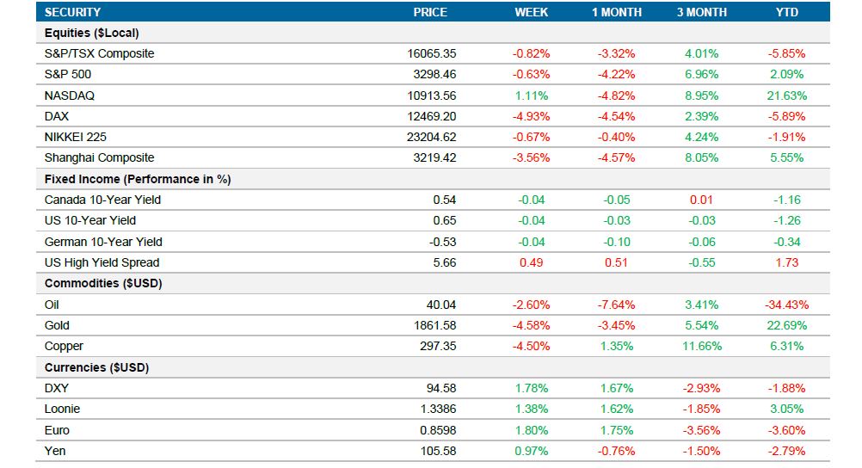Click Yen weekly value 0.97%
The width and height of the screenshot is (862, 468).
click(x=531, y=452)
